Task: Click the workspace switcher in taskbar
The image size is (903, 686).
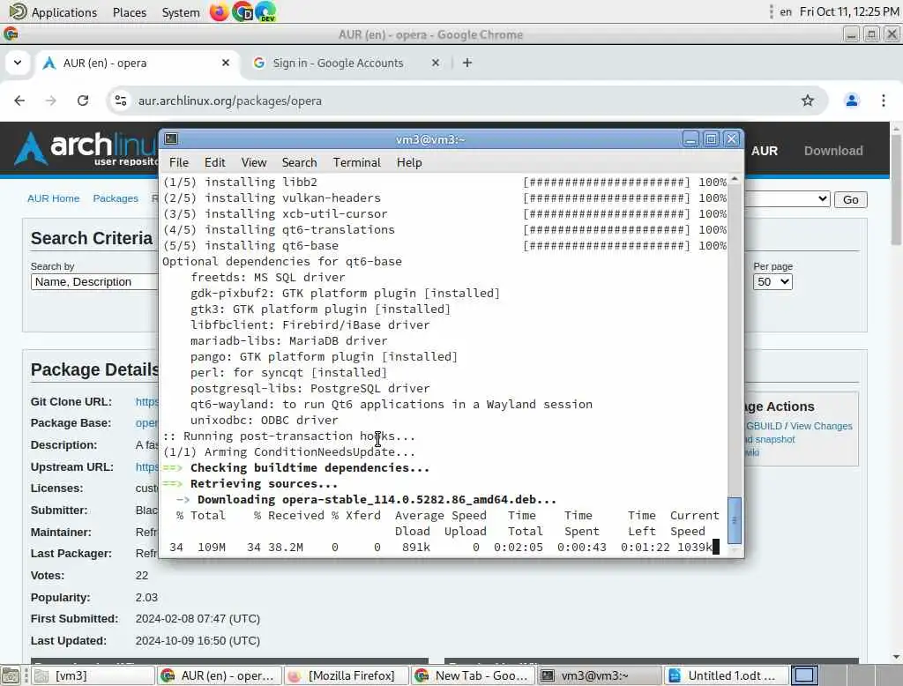Action: pyautogui.click(x=804, y=675)
